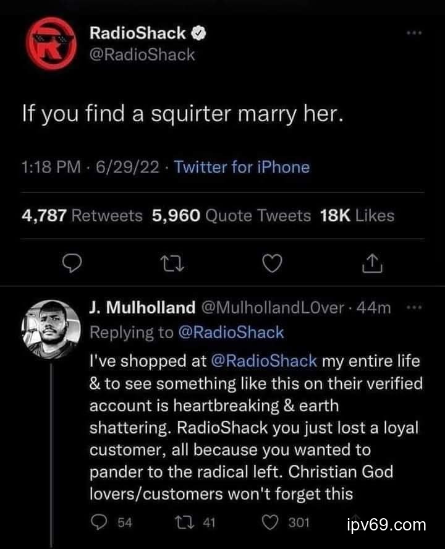Show the 18K Likes list
This screenshot has height=549, width=445.
[357, 215]
